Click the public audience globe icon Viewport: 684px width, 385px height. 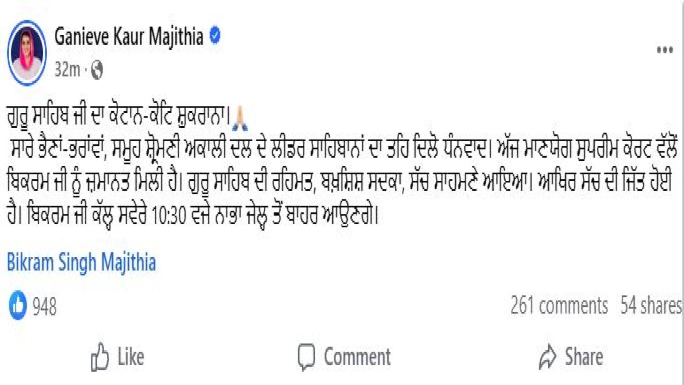tap(97, 70)
